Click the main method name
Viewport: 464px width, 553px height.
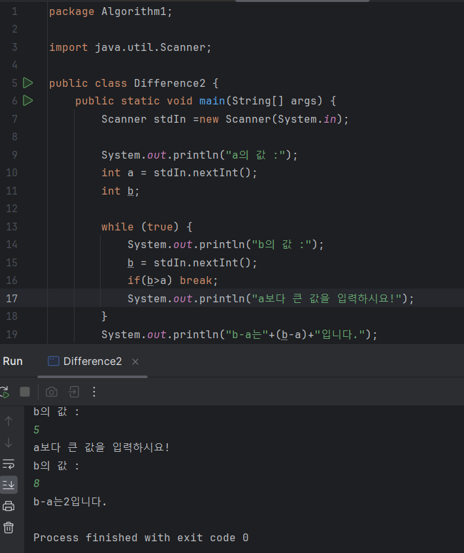coord(212,101)
